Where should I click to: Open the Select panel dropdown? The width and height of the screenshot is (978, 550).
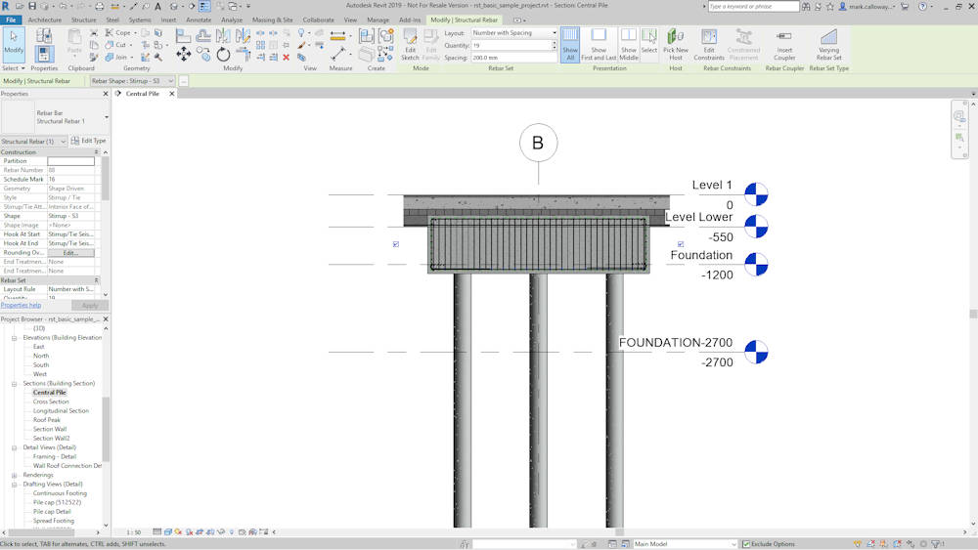tap(13, 67)
